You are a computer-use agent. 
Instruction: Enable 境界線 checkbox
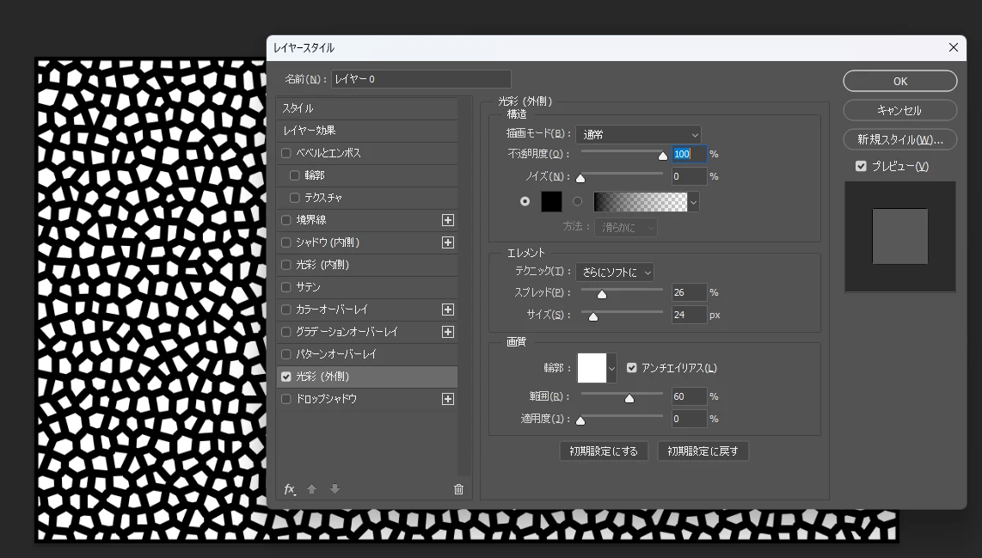click(x=286, y=220)
